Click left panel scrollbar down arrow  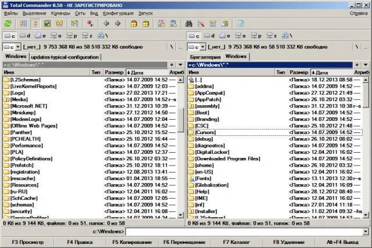click(181, 215)
